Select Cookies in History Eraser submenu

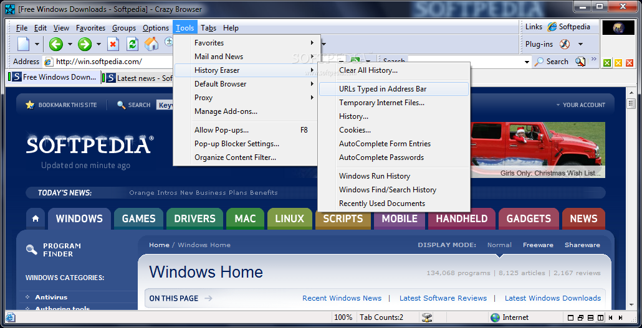point(394,130)
